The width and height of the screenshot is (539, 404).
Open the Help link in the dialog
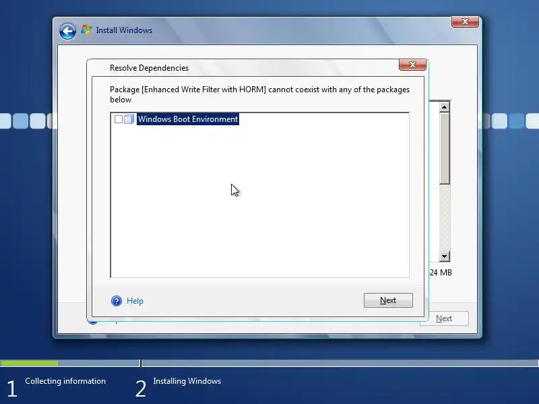135,301
